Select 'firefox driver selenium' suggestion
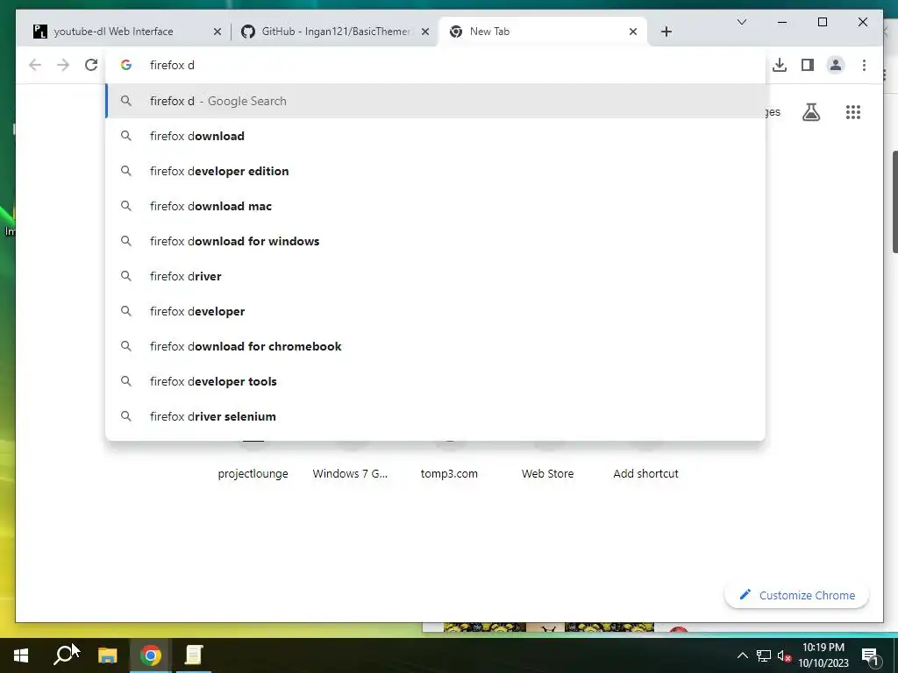 point(435,416)
